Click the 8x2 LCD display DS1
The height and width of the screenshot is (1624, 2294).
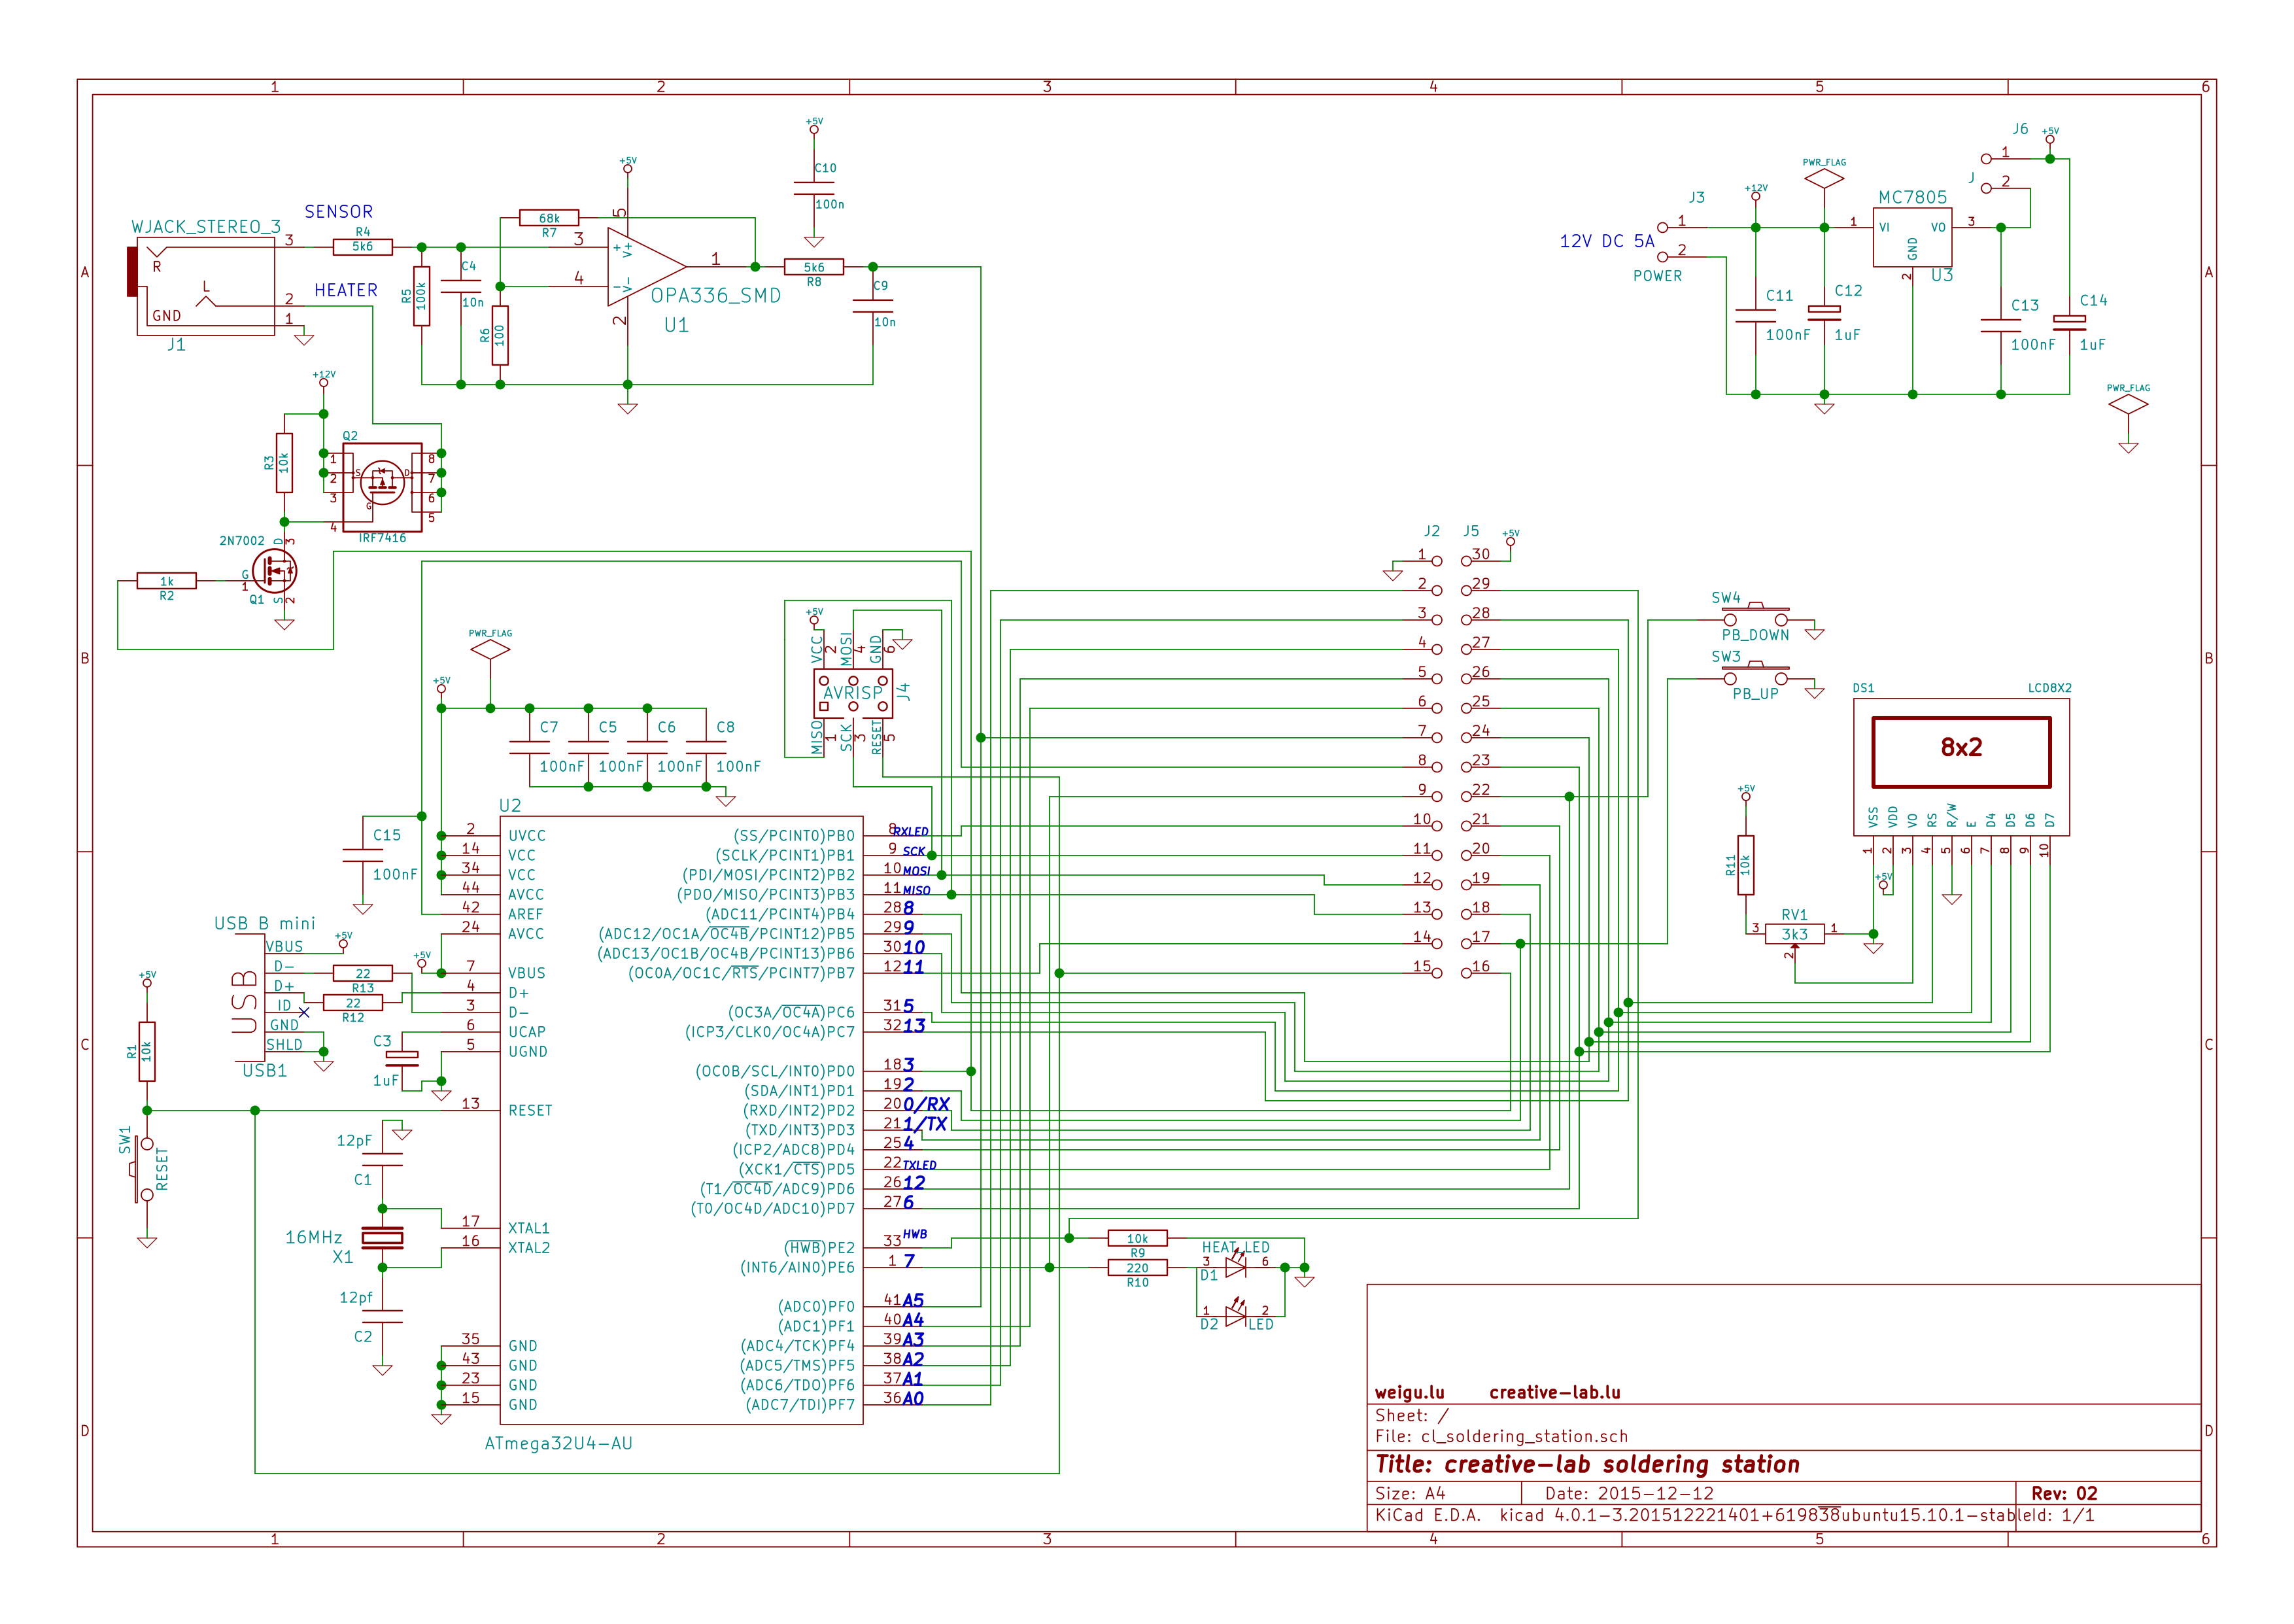point(1960,767)
